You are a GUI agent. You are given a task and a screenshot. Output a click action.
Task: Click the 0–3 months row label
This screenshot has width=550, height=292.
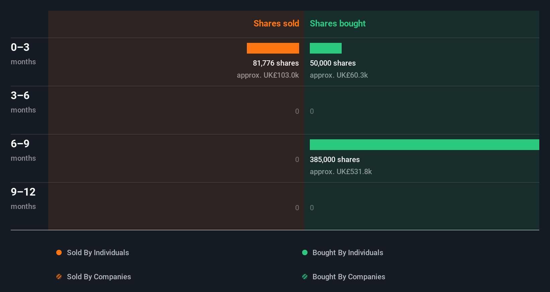pyautogui.click(x=23, y=54)
